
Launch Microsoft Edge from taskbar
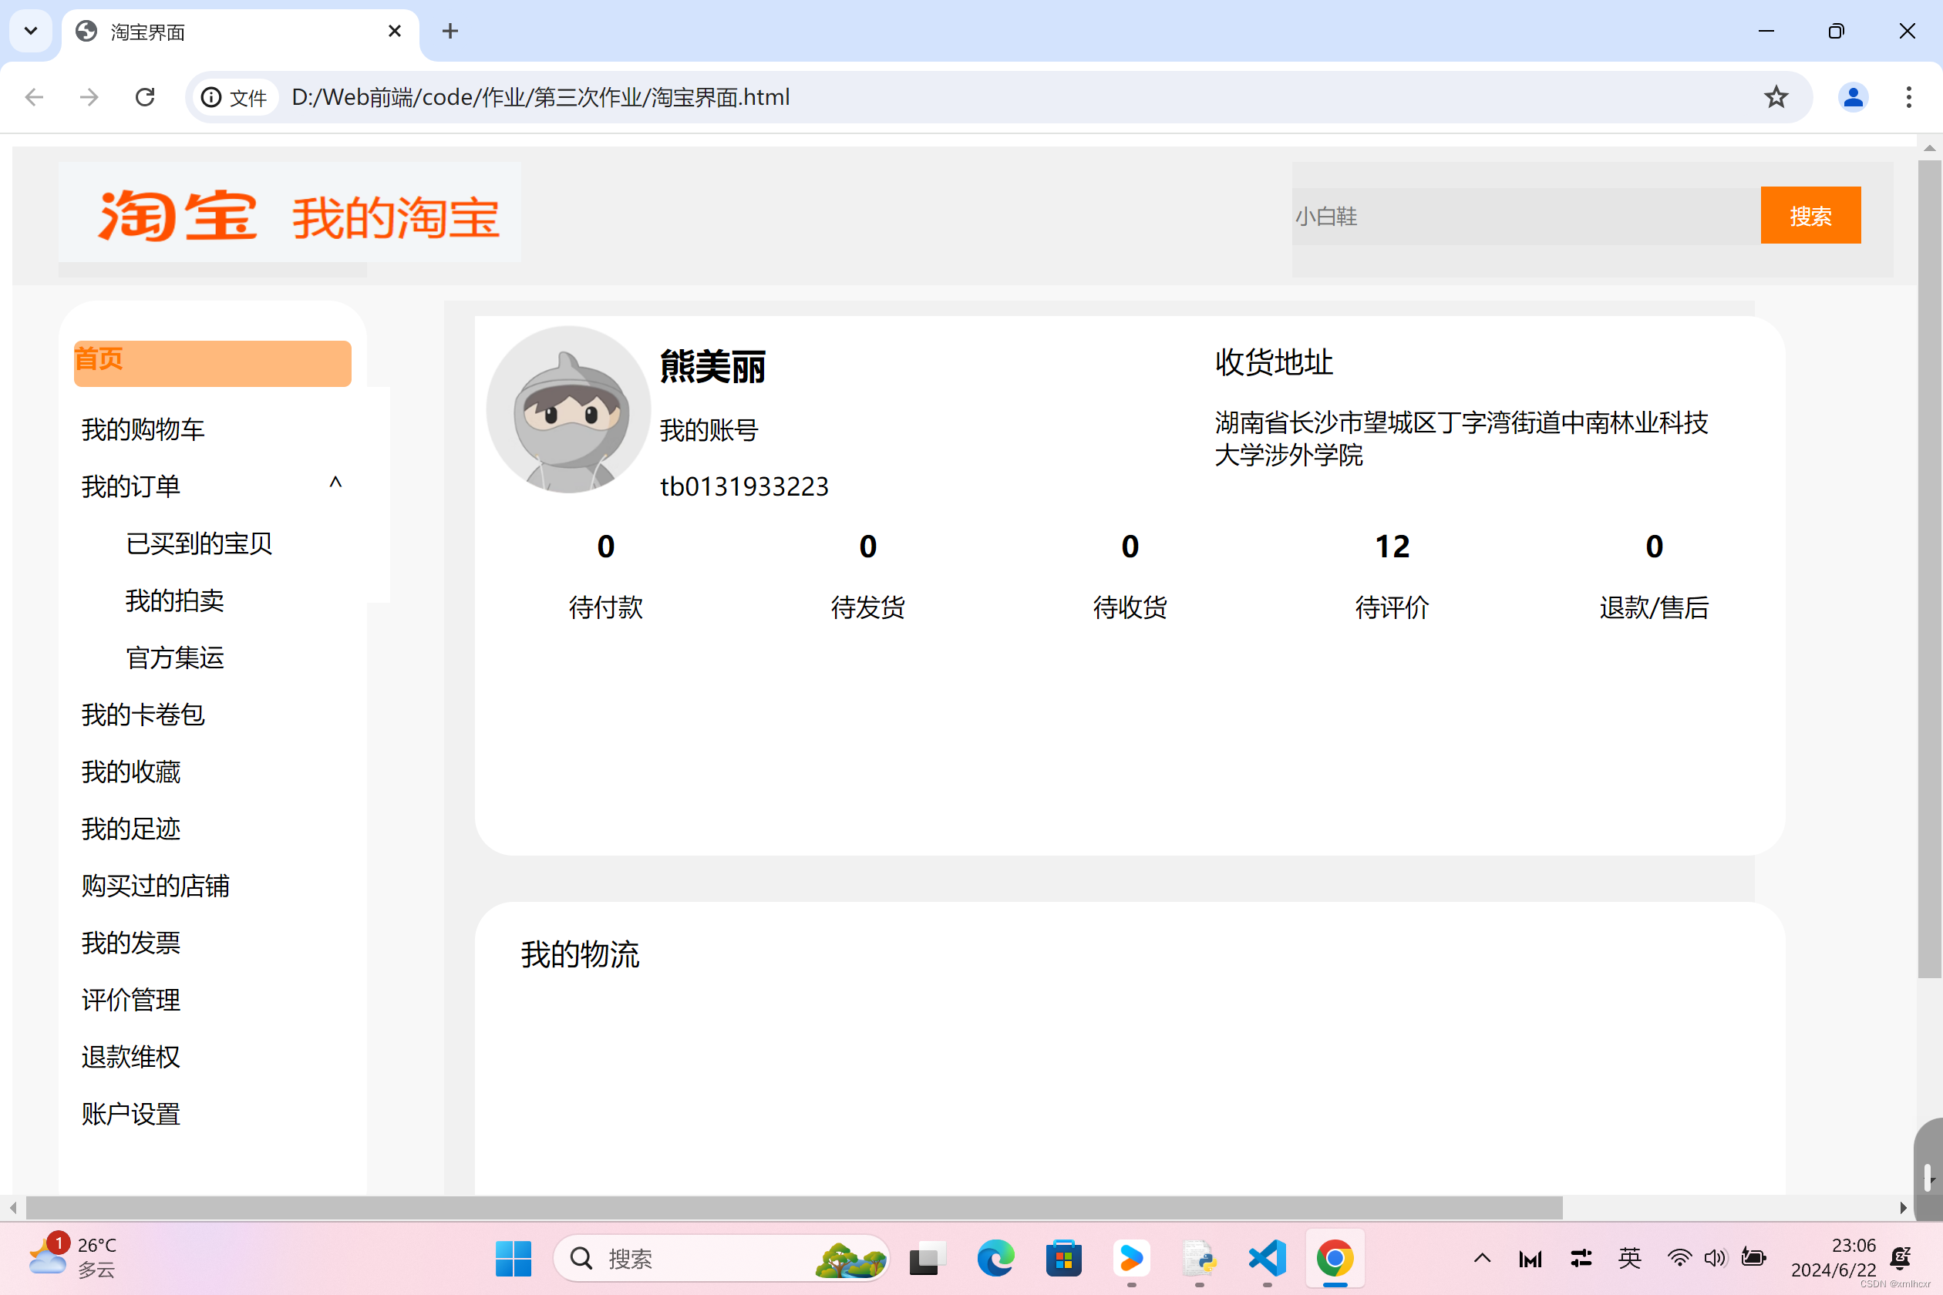[995, 1258]
